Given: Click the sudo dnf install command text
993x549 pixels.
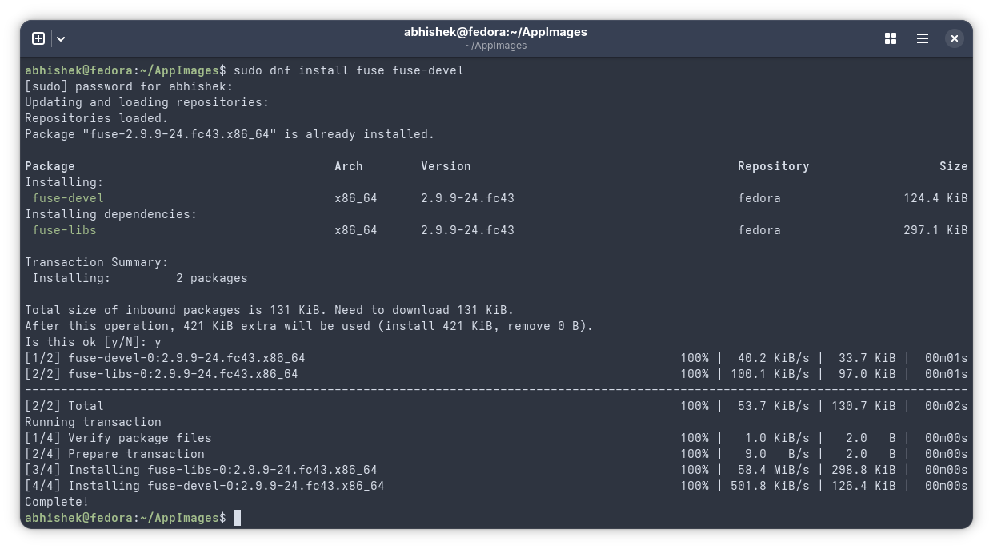Looking at the screenshot, I should [348, 70].
